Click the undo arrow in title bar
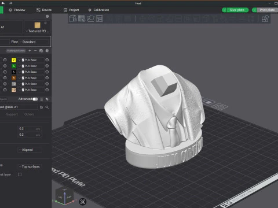The width and height of the screenshot is (278, 208). pos(3,3)
